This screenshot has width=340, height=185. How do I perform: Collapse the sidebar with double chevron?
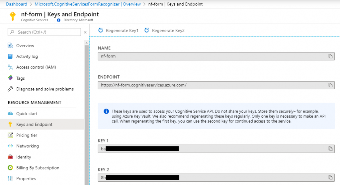(85, 32)
